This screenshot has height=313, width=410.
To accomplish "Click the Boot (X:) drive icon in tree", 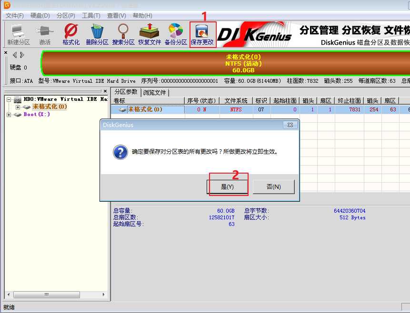I will pos(18,115).
